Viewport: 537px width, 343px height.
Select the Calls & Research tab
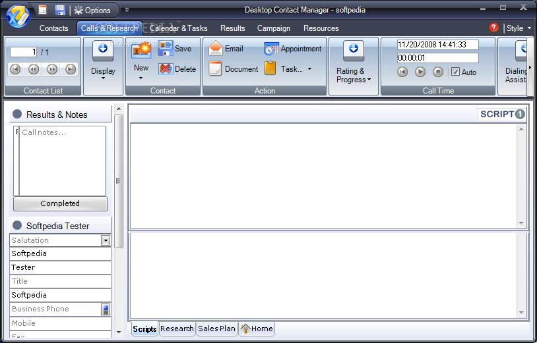pos(110,28)
